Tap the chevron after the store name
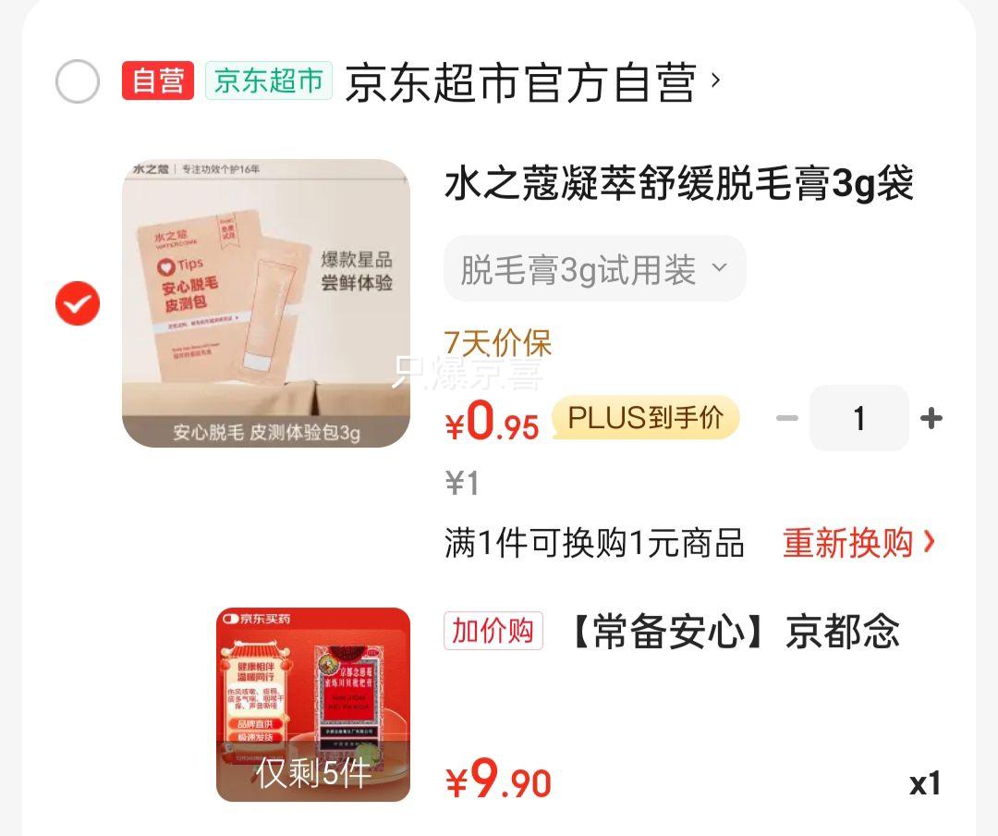 pos(715,80)
